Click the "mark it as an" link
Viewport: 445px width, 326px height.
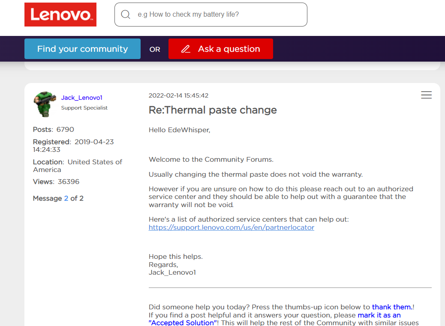(x=379, y=315)
